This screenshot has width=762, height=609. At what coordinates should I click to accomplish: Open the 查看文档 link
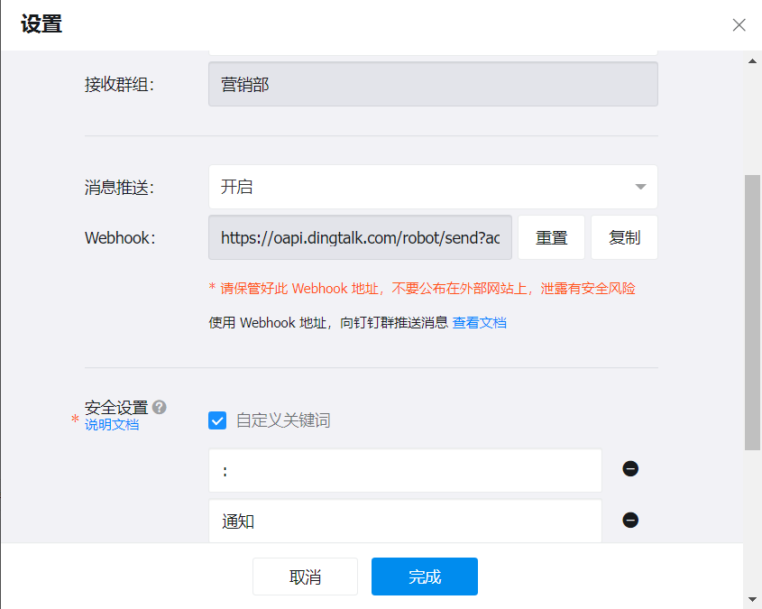click(479, 323)
